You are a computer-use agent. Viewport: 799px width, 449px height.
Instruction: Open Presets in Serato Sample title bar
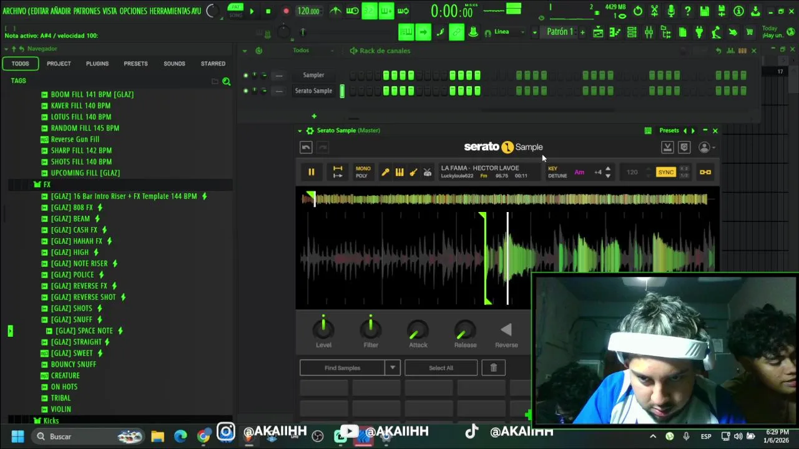pos(669,130)
